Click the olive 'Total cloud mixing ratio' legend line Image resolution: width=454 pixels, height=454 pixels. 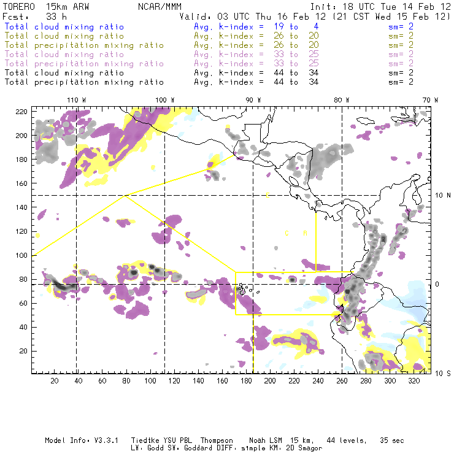[64, 36]
